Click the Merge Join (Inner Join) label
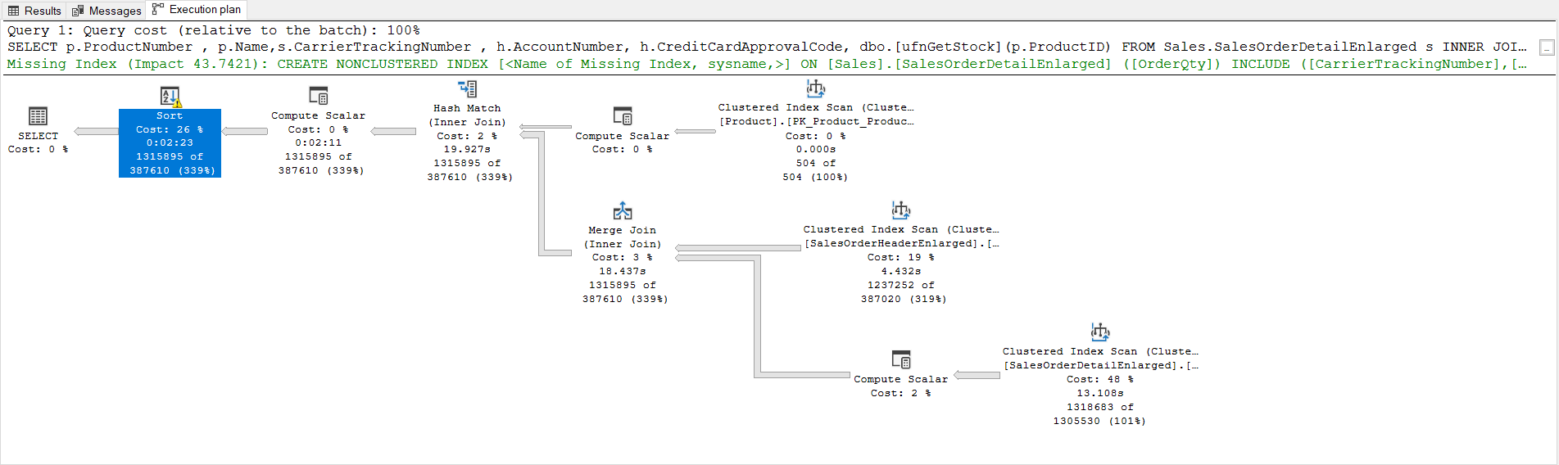1559x465 pixels. (623, 237)
